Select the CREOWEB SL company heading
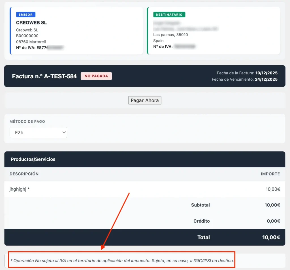 point(31,23)
